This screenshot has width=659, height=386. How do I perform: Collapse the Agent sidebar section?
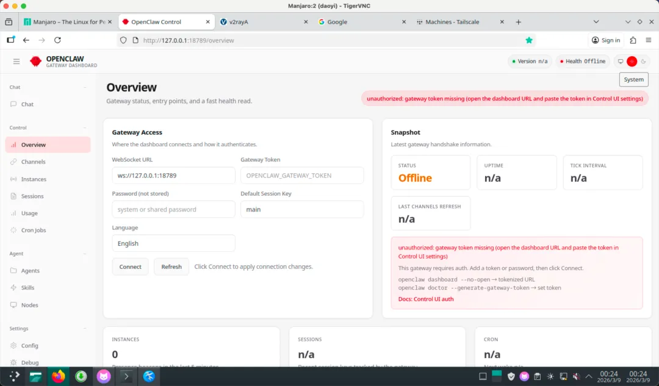(x=48, y=254)
